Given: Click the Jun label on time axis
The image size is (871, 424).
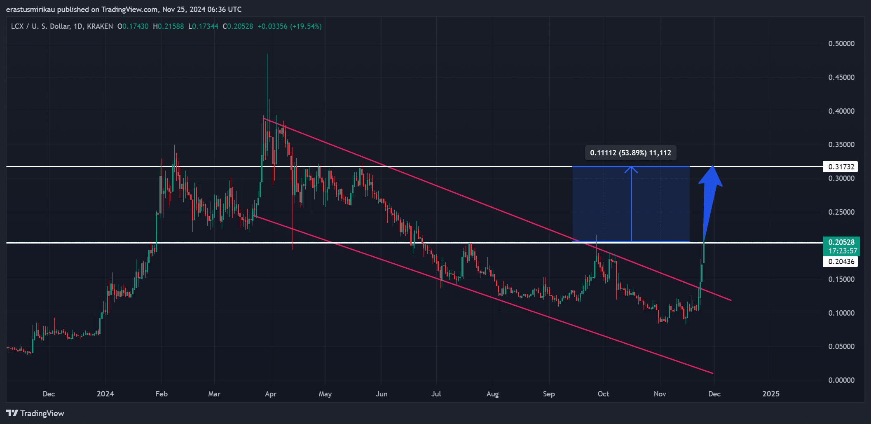Looking at the screenshot, I should coord(382,394).
